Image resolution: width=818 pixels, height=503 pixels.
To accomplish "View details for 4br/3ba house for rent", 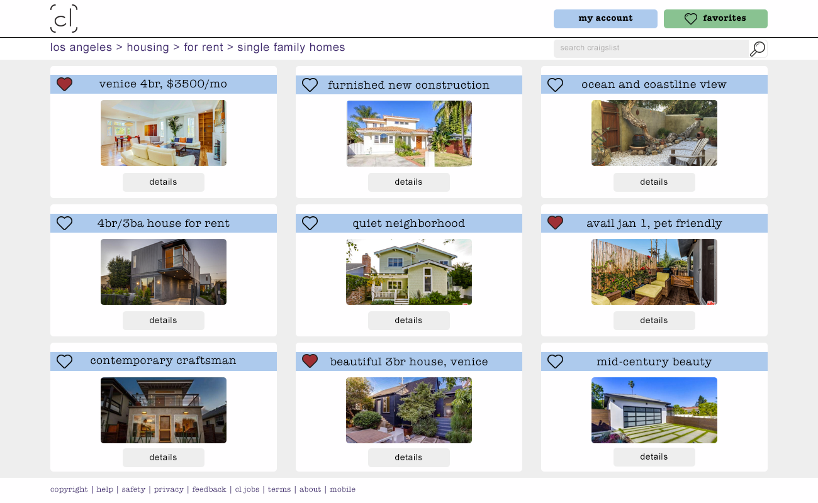I will point(164,321).
